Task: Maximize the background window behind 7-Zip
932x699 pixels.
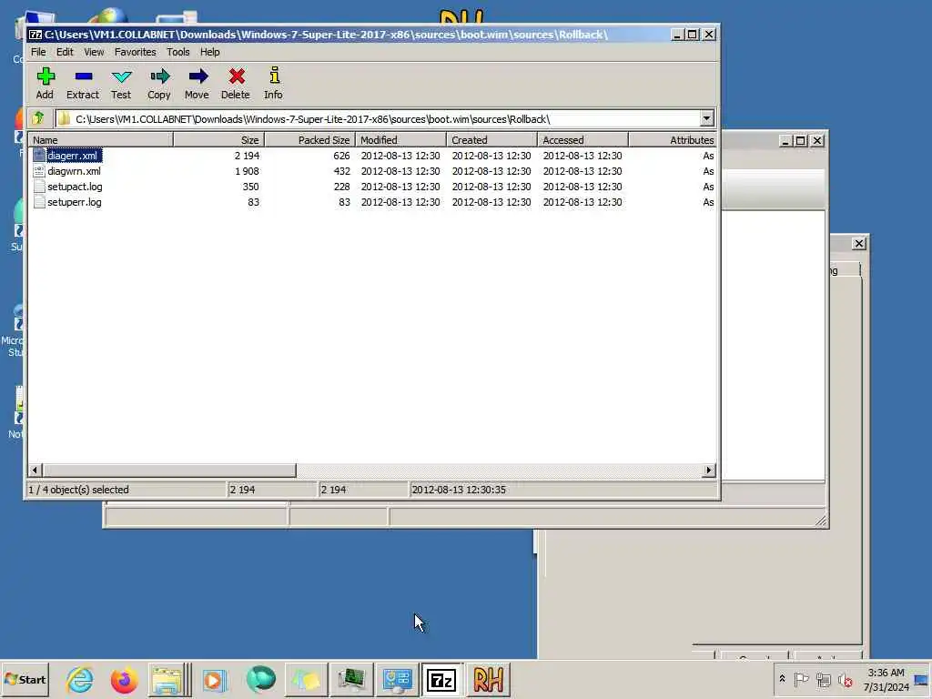Action: pyautogui.click(x=801, y=140)
